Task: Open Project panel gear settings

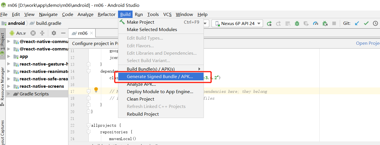Action: pyautogui.click(x=54, y=33)
